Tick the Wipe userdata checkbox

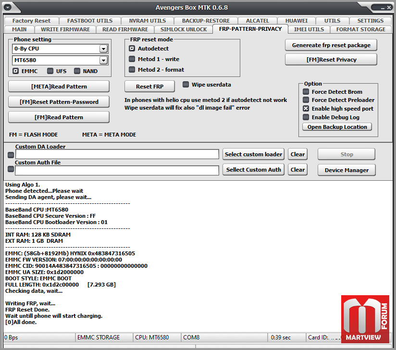tap(186, 85)
